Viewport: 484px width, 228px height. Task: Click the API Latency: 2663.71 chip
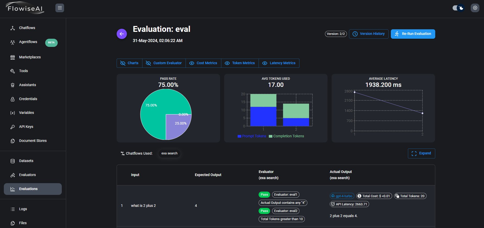[349, 204]
